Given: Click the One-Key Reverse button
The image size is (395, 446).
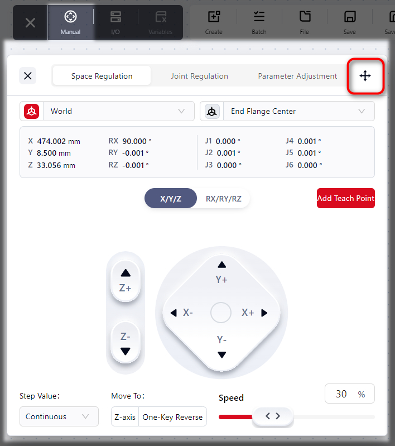Looking at the screenshot, I should tap(173, 417).
